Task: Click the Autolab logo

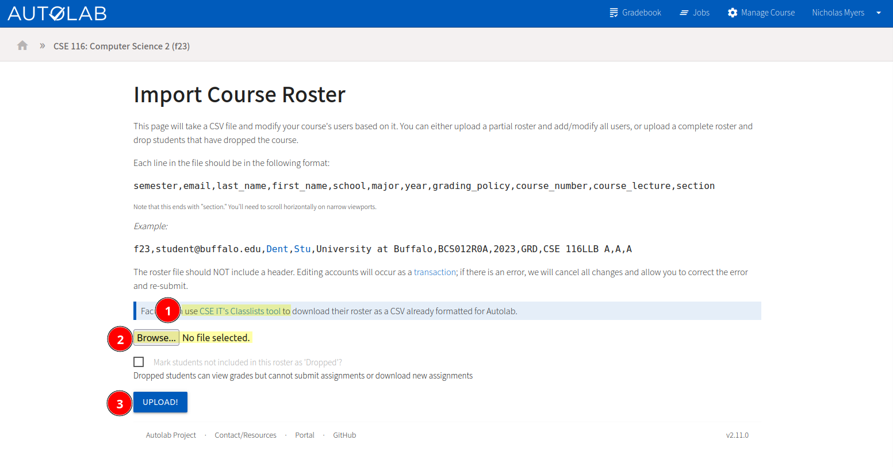Action: pos(57,13)
